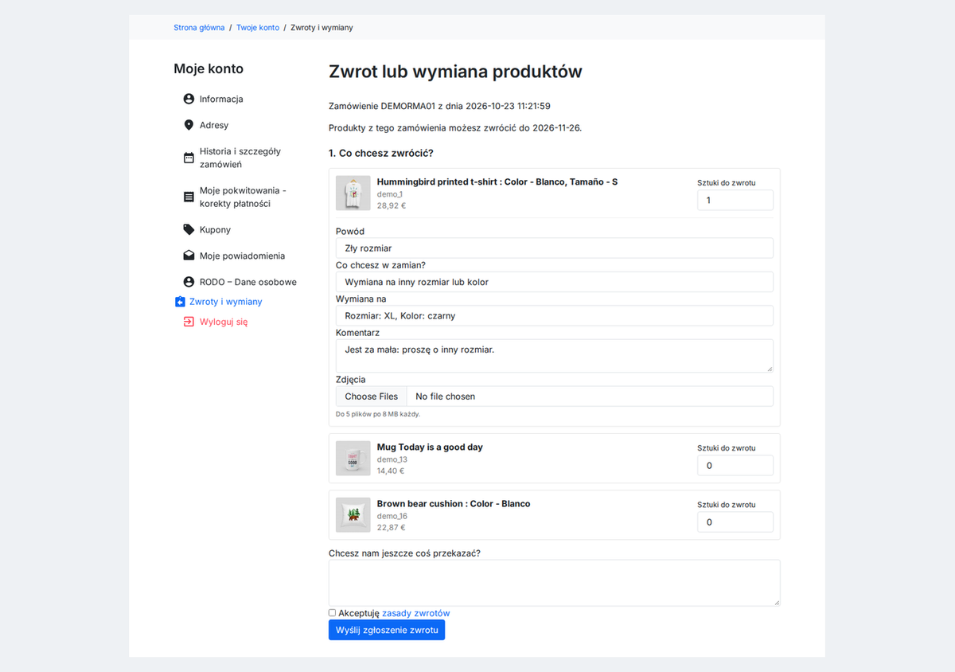Click the Brown bear cushion thumbnail
Screen dimensions: 955x672
353,514
